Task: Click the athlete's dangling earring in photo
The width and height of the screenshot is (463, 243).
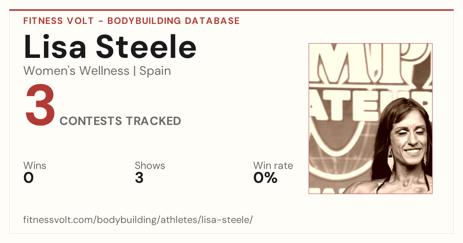Action: coord(390,160)
